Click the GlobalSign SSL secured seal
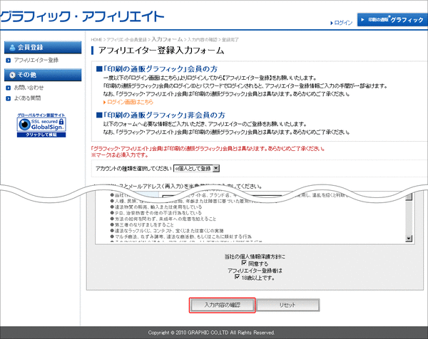Screen dimensions: 428x339 (41, 125)
